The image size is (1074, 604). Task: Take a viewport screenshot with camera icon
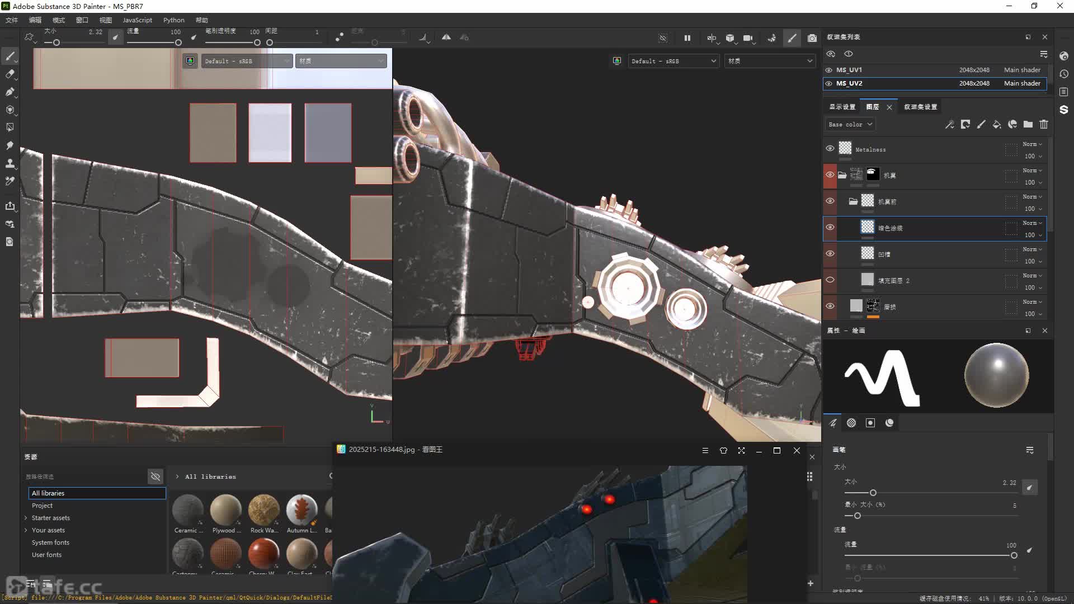pos(812,38)
